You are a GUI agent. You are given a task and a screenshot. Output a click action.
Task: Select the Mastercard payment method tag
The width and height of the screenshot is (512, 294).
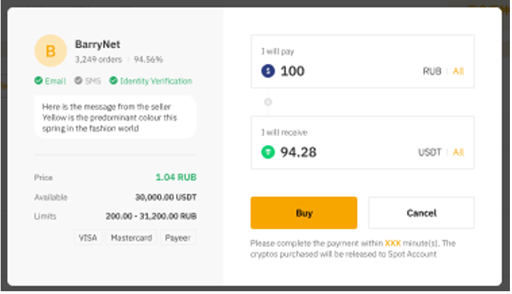tap(131, 238)
